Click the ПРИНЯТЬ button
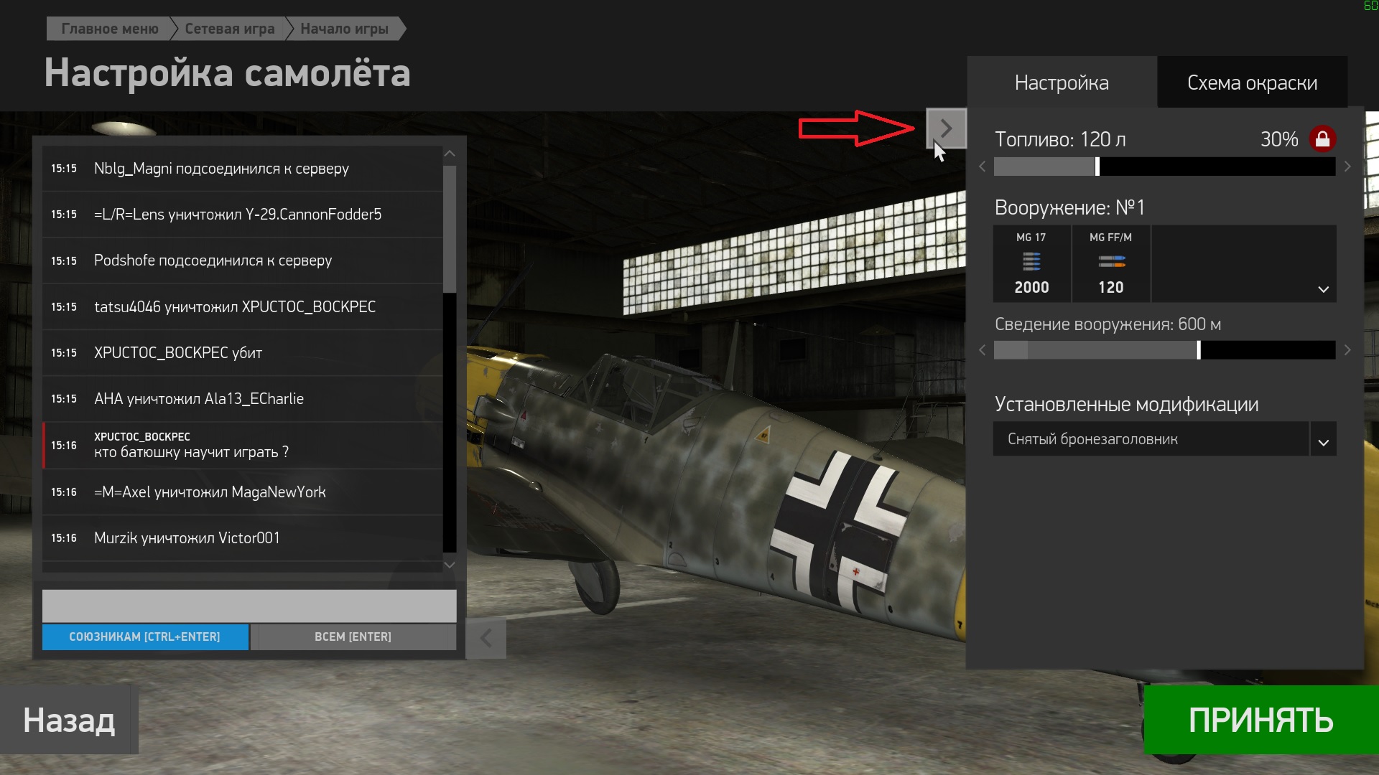The width and height of the screenshot is (1379, 775). point(1260,720)
